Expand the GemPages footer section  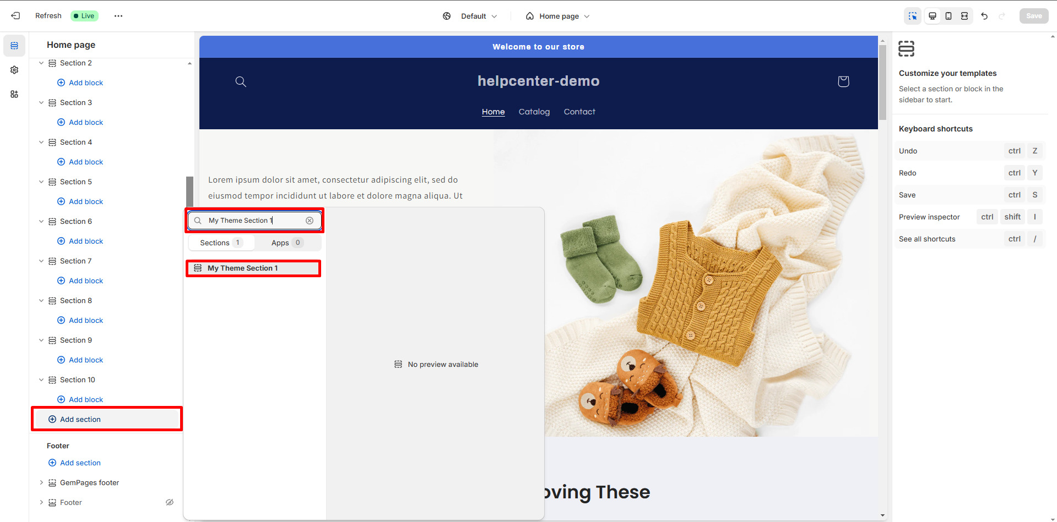(x=41, y=482)
